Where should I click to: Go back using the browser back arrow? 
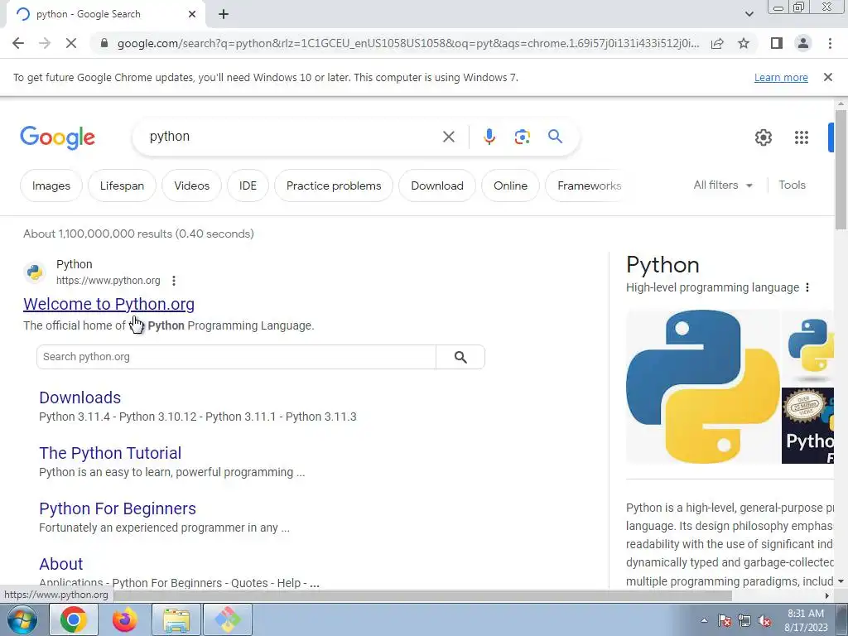(18, 43)
